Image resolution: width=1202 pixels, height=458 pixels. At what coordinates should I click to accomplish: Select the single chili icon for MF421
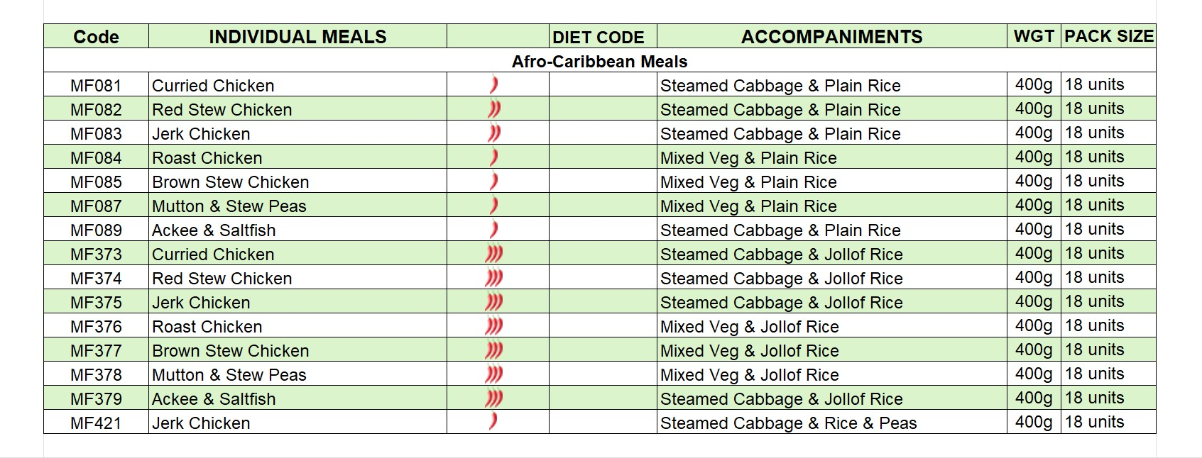point(494,423)
